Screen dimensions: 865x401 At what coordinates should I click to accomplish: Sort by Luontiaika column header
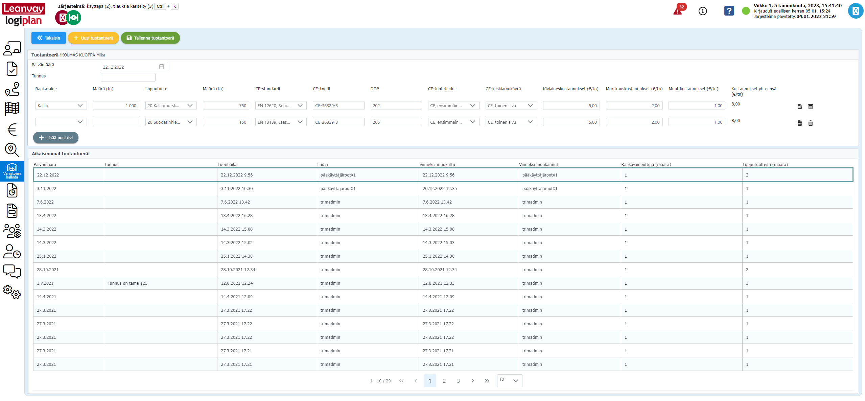pos(227,164)
